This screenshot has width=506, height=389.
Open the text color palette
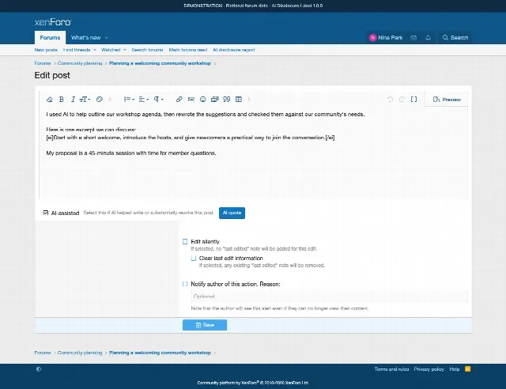(x=100, y=100)
